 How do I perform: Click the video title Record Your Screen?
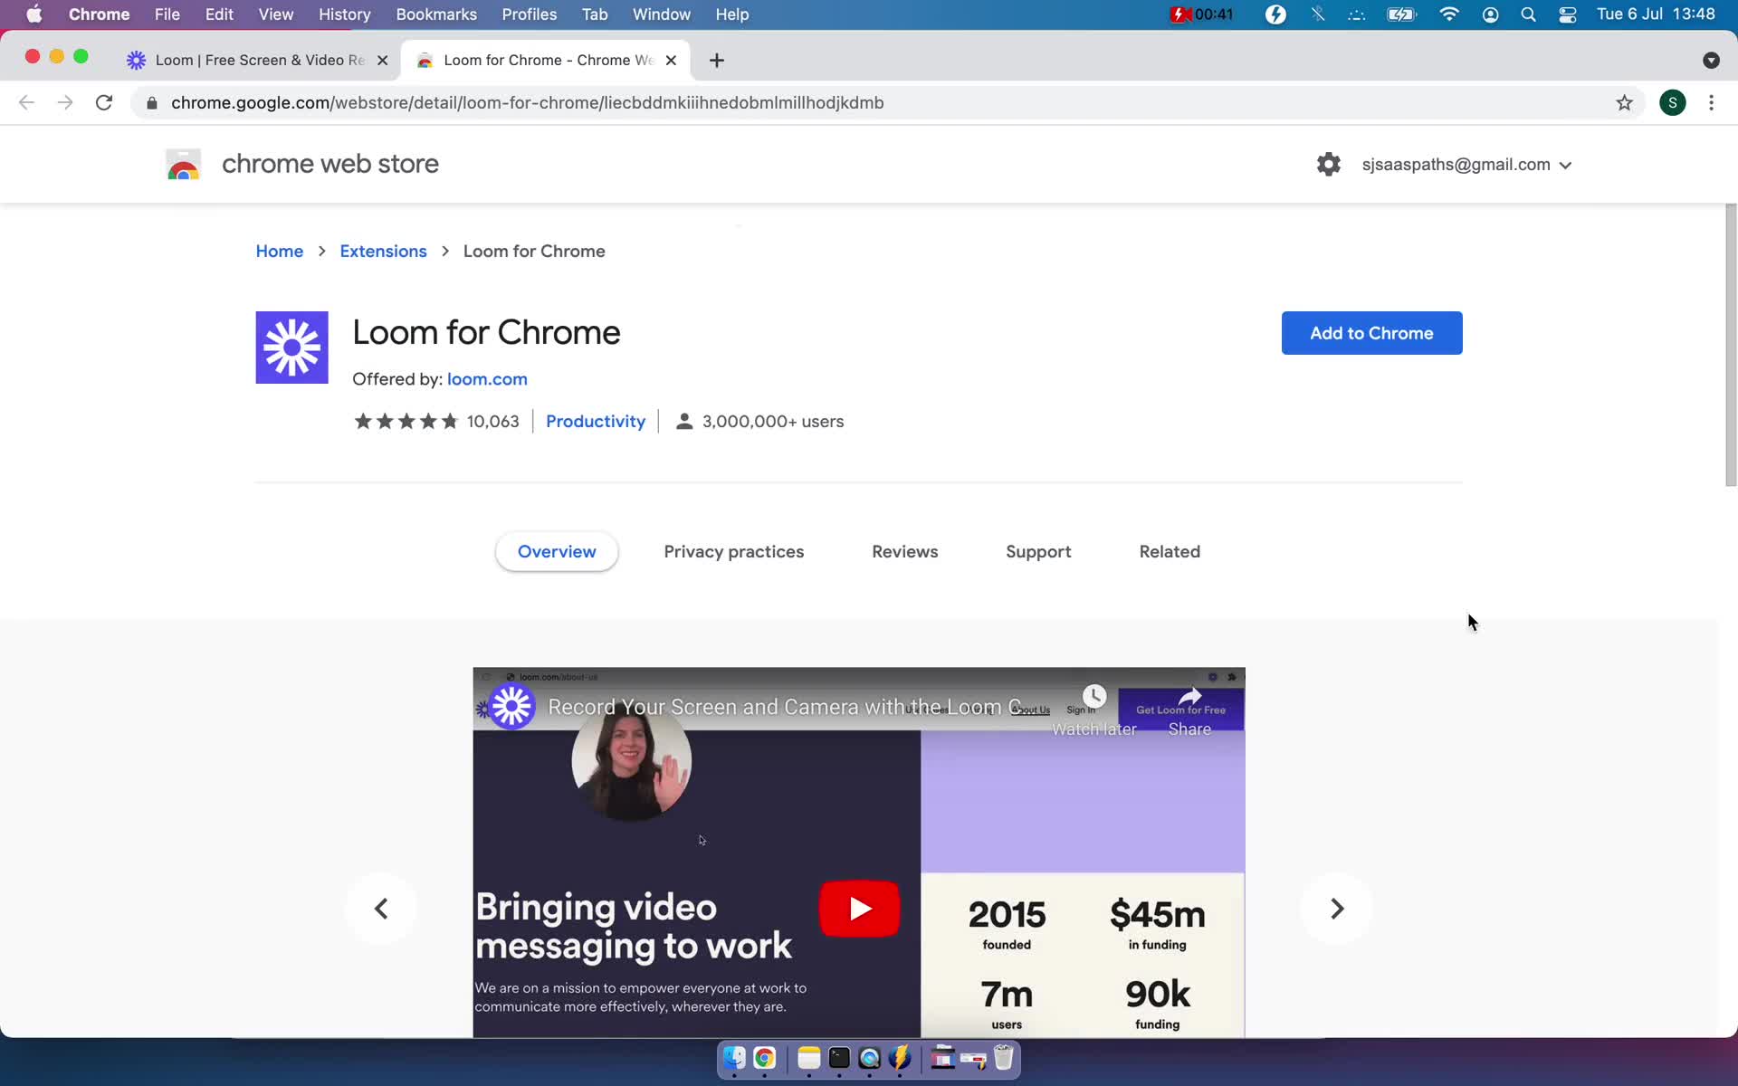click(785, 707)
